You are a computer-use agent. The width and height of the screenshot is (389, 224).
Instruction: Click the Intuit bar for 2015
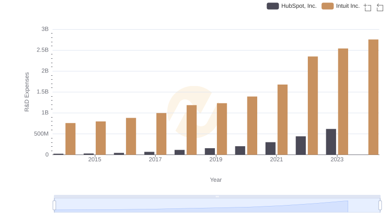[x=101, y=138]
